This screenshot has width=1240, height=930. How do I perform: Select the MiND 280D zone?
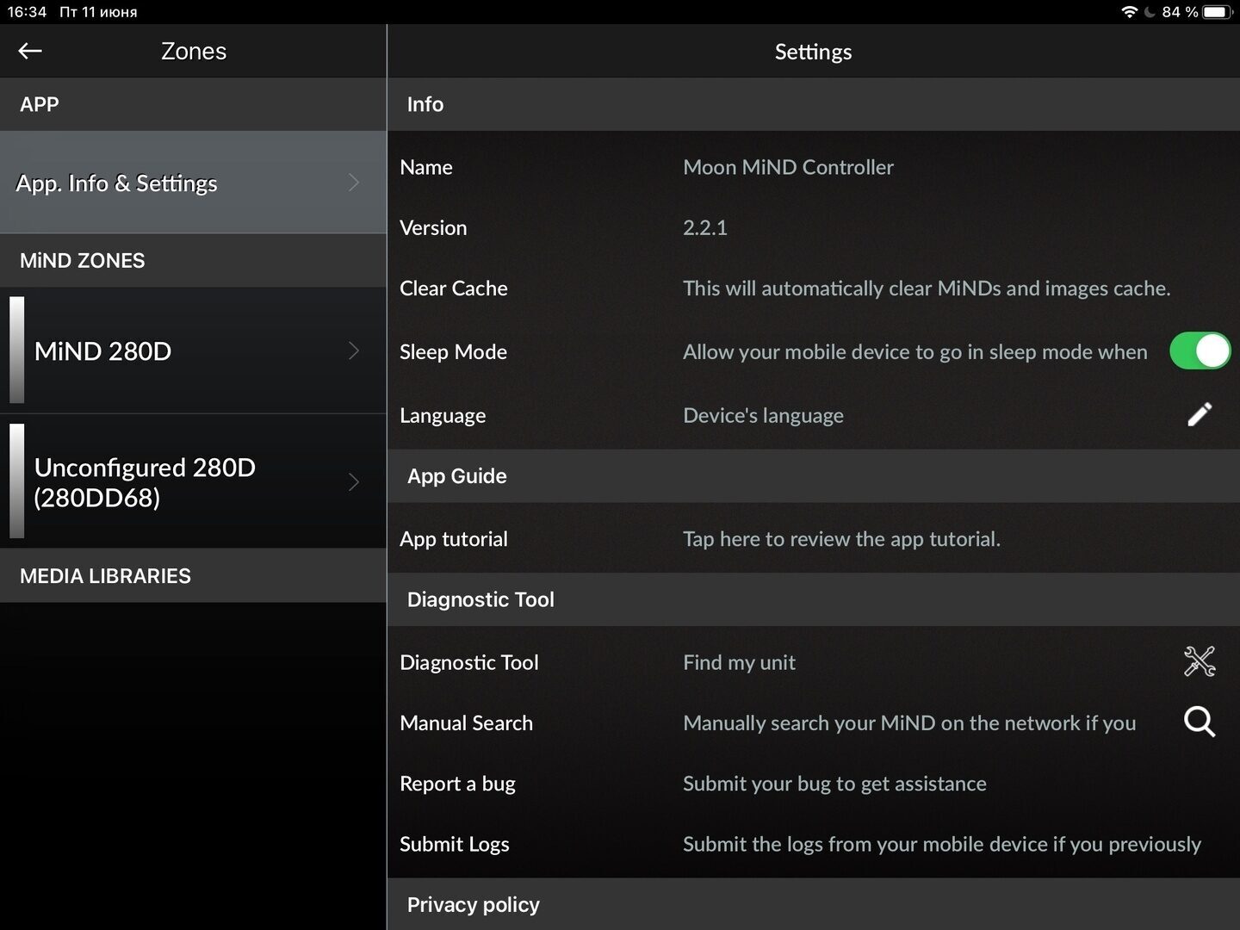click(193, 350)
